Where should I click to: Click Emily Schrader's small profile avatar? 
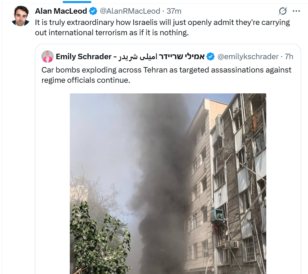48,56
